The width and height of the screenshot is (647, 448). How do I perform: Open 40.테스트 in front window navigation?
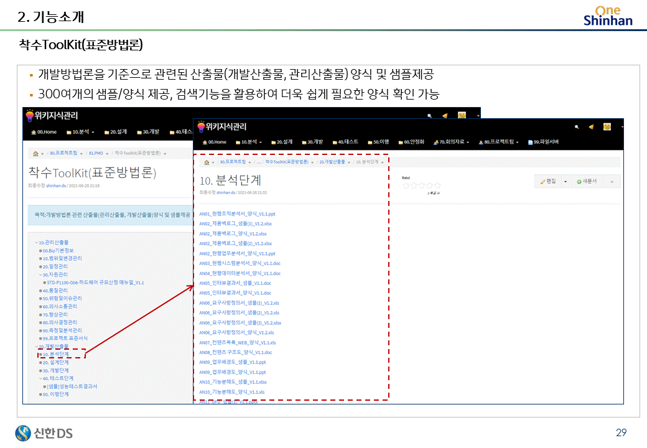click(345, 142)
